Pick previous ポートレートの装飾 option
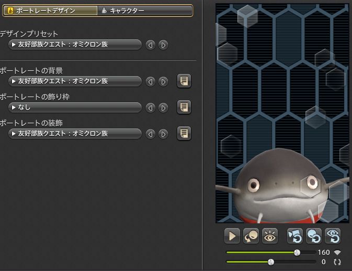 point(151,134)
